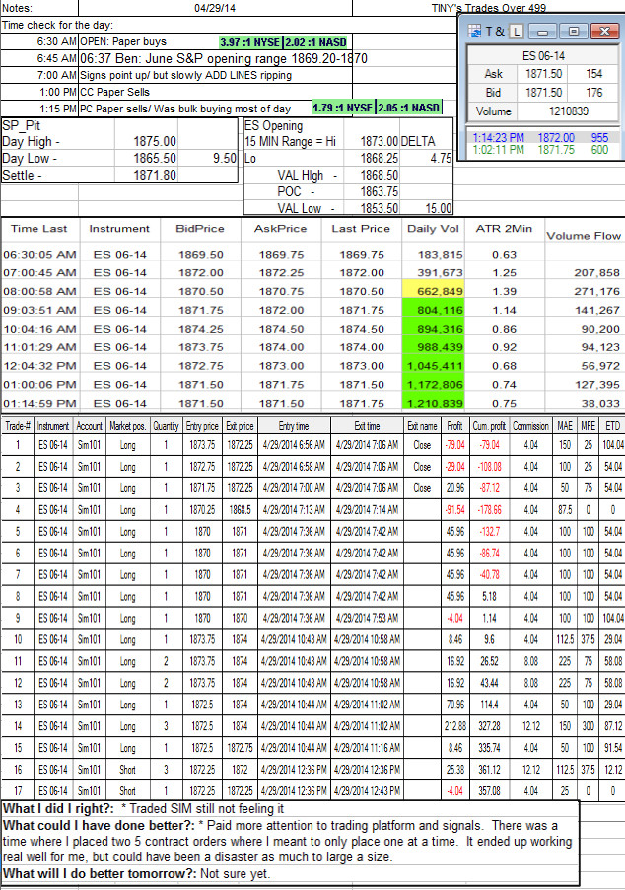Click the Time Last column header

coord(39,229)
